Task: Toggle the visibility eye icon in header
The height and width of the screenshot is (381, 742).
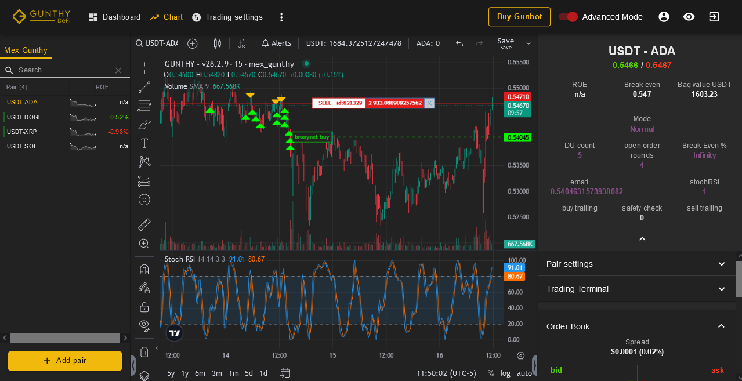Action: click(x=689, y=17)
